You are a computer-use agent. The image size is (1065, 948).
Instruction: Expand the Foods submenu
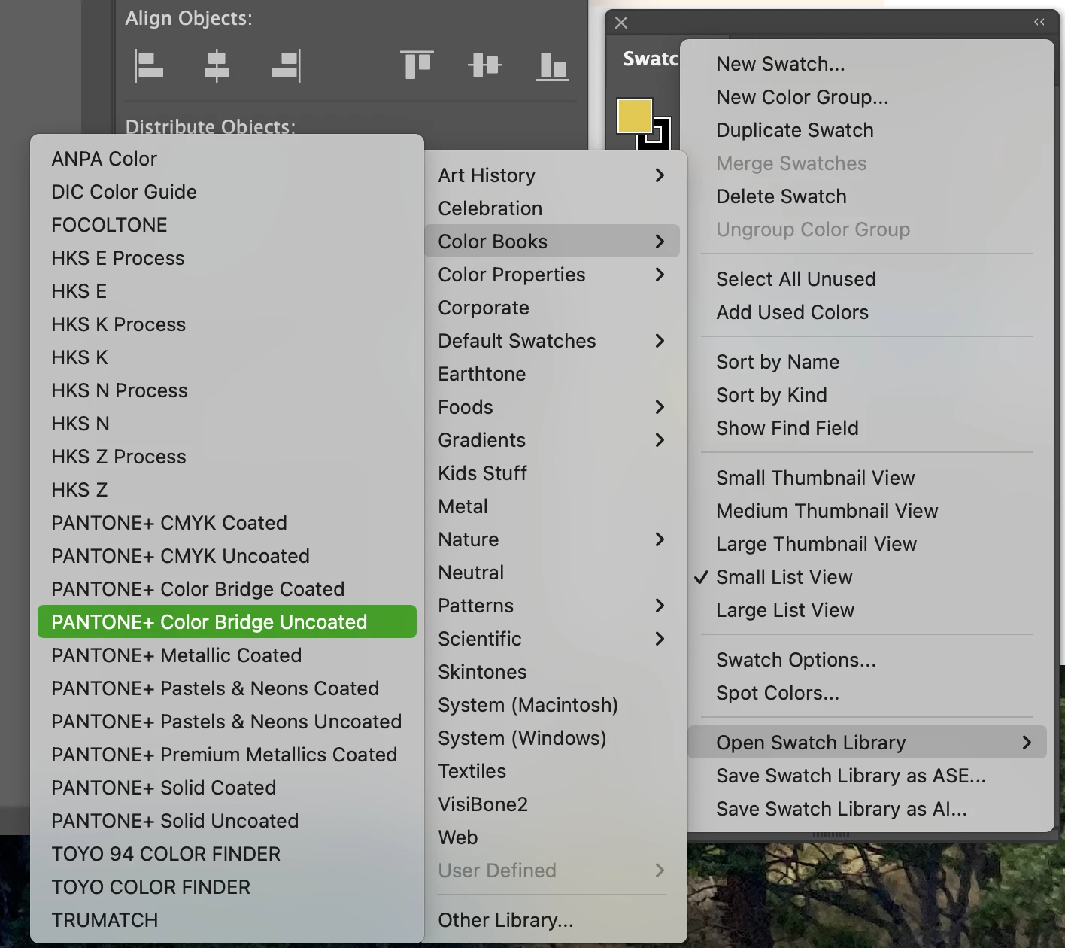tap(552, 407)
